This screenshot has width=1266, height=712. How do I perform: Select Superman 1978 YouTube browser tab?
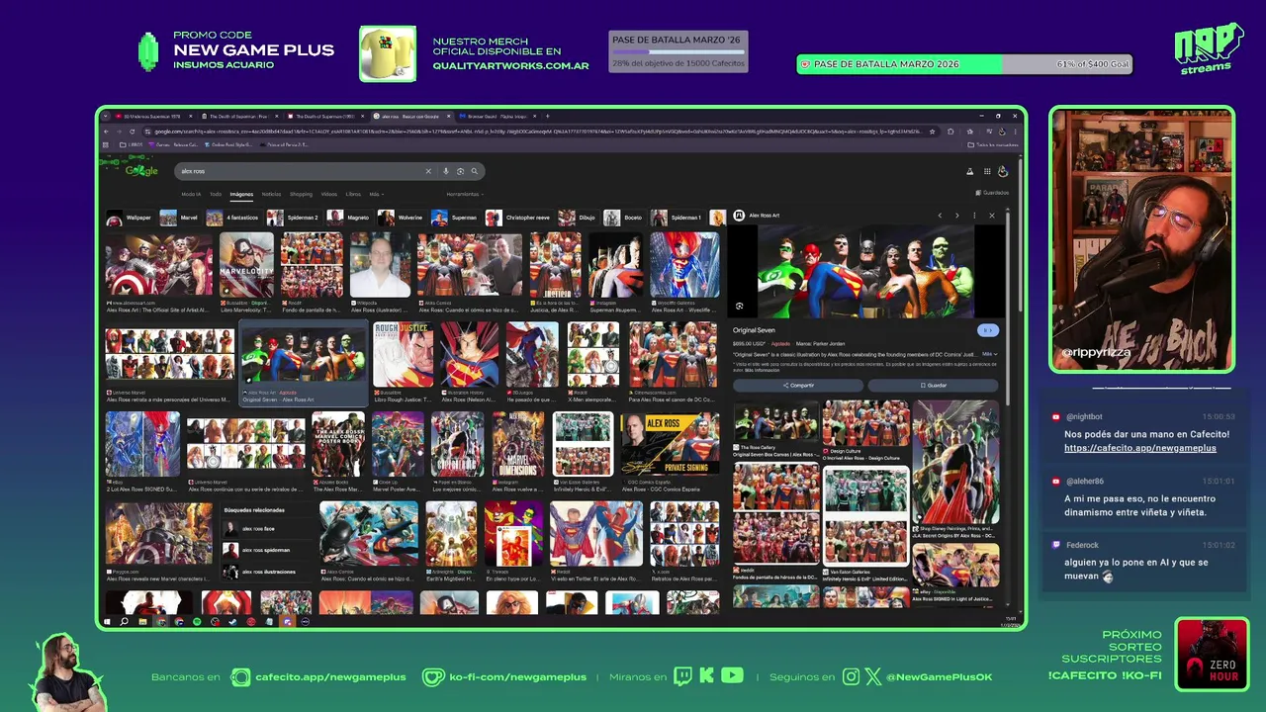[154, 116]
